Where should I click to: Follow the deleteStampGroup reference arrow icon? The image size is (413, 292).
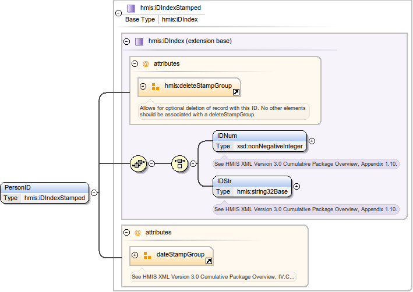(236, 92)
